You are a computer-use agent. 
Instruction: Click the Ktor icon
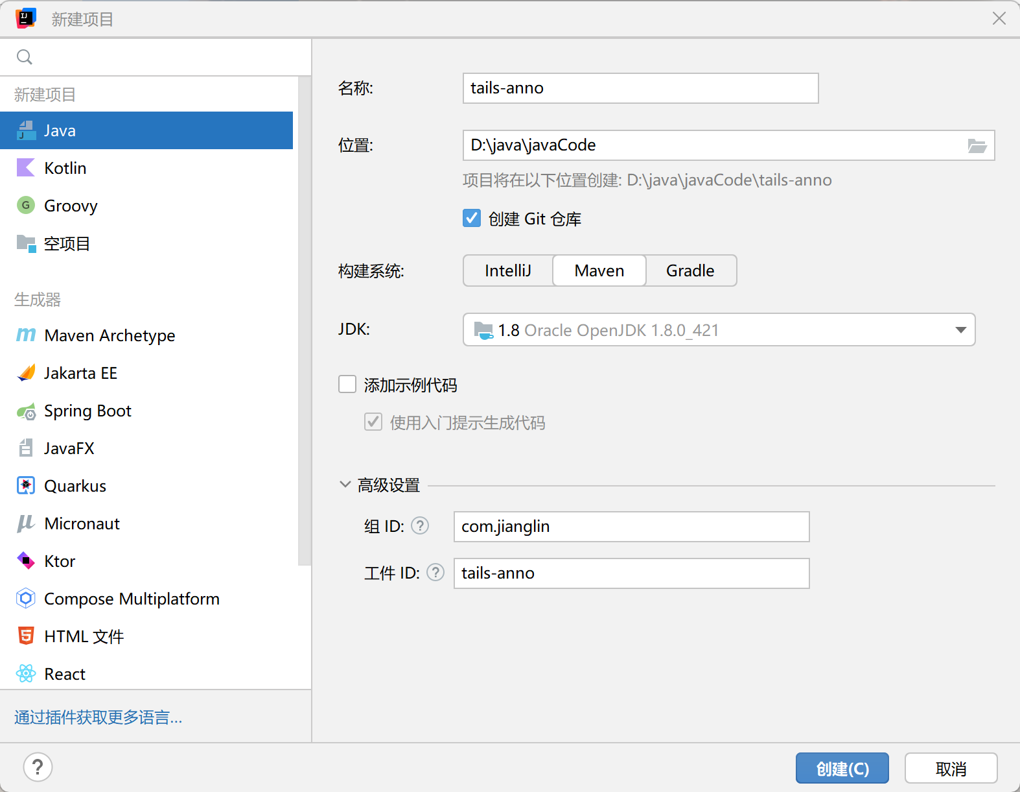point(26,561)
